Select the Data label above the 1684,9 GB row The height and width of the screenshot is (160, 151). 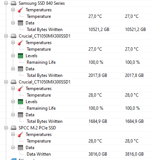click(30, 115)
